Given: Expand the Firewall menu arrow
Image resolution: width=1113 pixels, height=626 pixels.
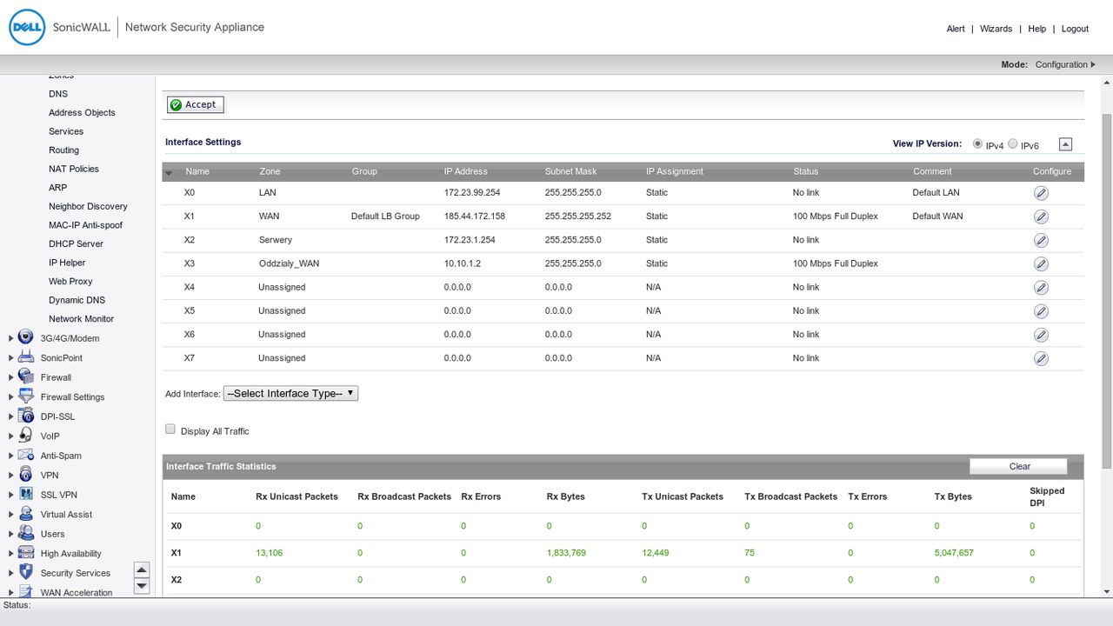Looking at the screenshot, I should (10, 377).
